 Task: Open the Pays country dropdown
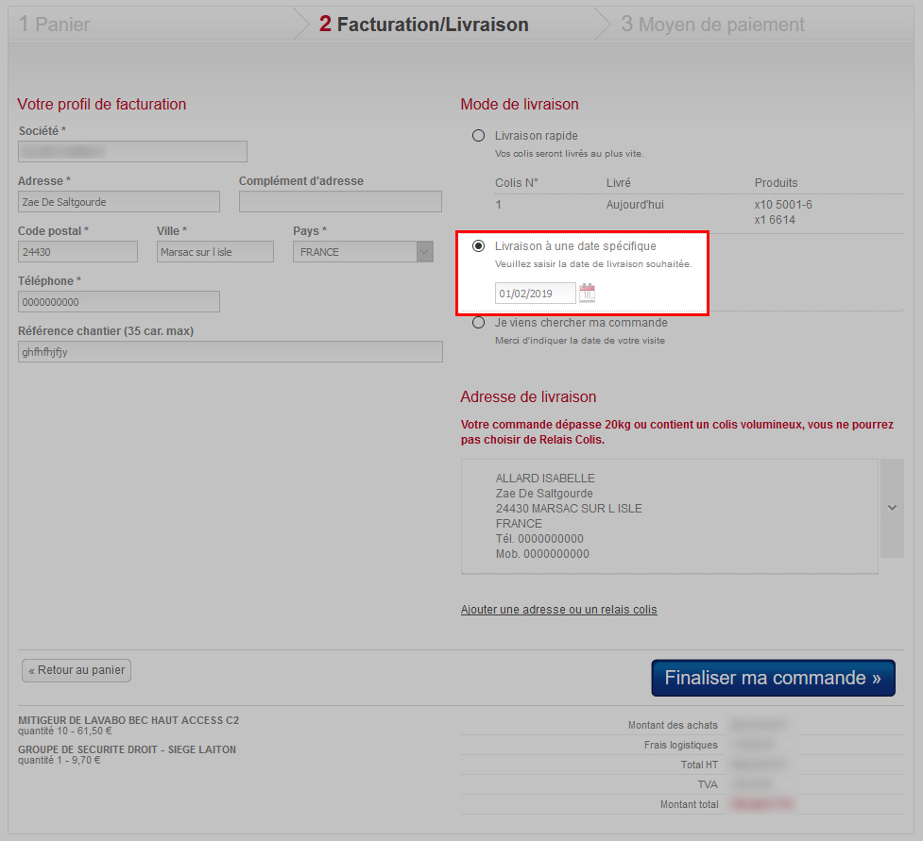click(x=363, y=252)
